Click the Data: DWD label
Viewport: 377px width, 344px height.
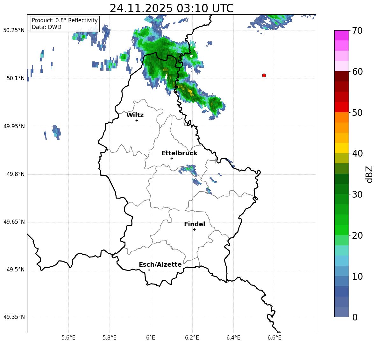(46, 27)
